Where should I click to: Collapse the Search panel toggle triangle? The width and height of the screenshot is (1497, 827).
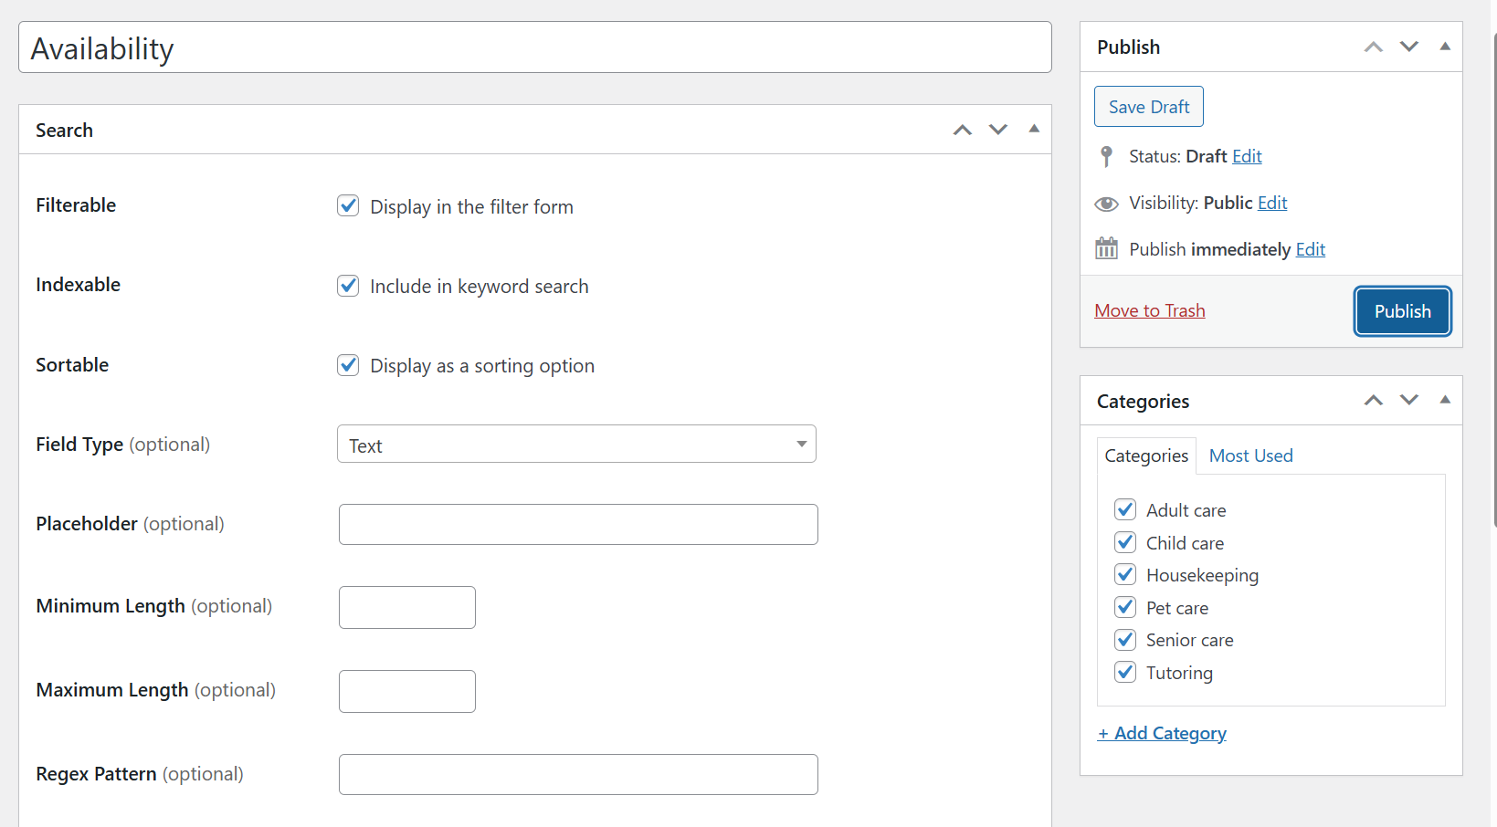(1034, 129)
